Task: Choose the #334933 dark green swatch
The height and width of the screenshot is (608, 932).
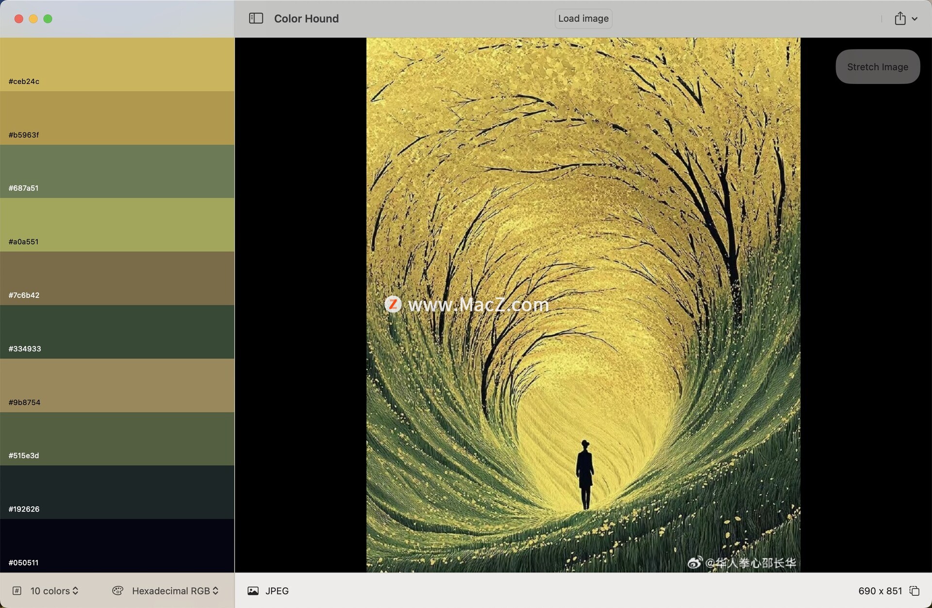Action: tap(117, 332)
